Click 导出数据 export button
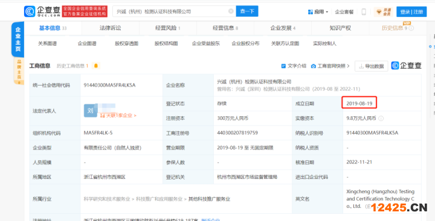This screenshot has width=435, height=221. coord(371,66)
